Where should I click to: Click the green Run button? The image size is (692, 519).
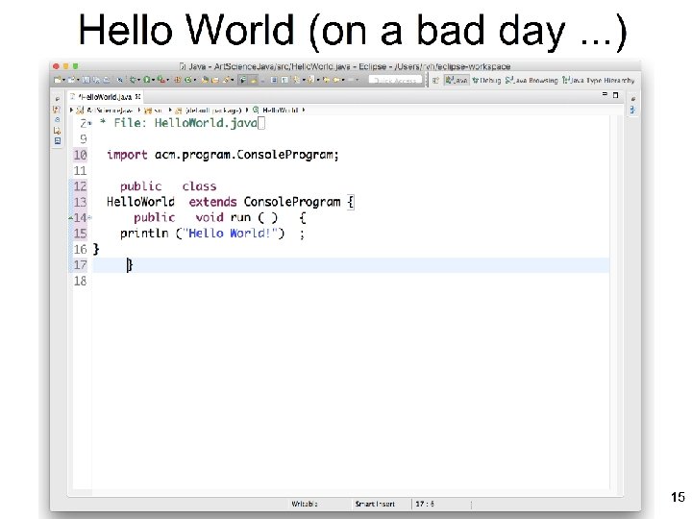(x=146, y=80)
